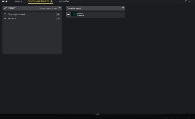
Task: Select the ПАНЕЛЬ МОНИТОРИНГА tab
Action: [x=38, y=1]
